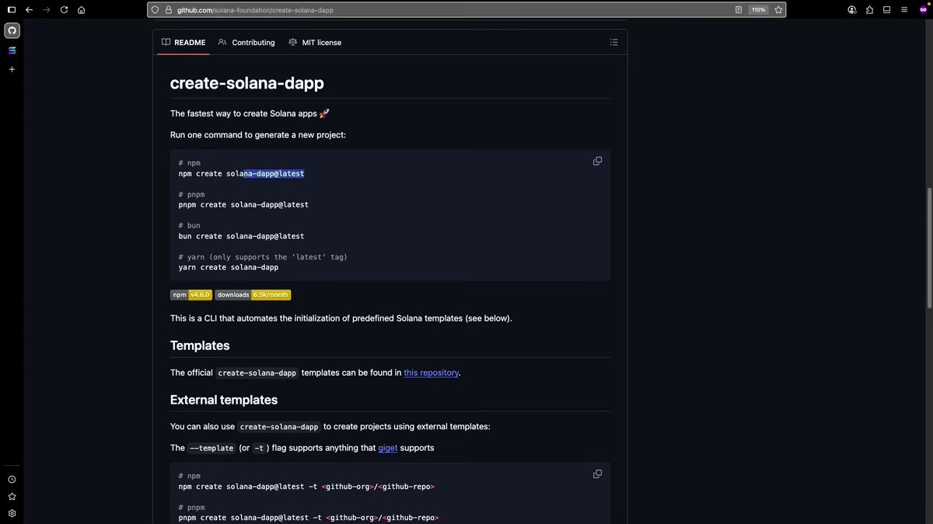The image size is (933, 524).
Task: Copy the first install code block
Action: [x=597, y=161]
